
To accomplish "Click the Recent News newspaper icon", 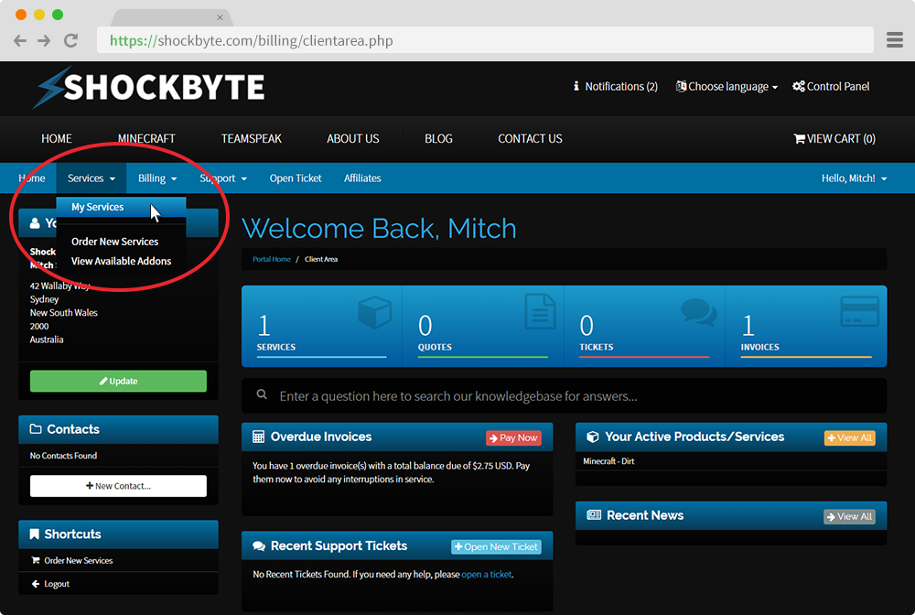I will tap(594, 514).
